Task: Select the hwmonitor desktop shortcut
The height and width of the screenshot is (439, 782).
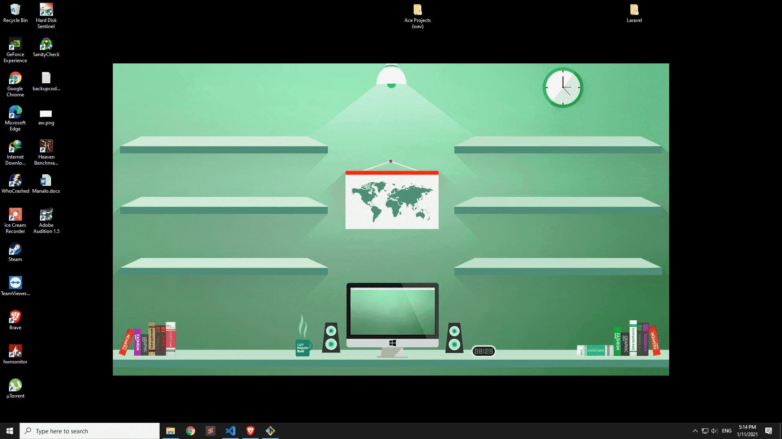Action: 15,354
